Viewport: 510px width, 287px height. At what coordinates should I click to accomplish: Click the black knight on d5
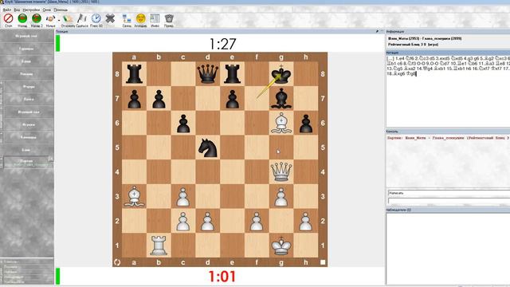207,147
